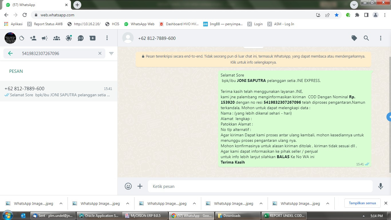Click the Tampilkan semua downloads button
391x220 pixels.
(362, 203)
